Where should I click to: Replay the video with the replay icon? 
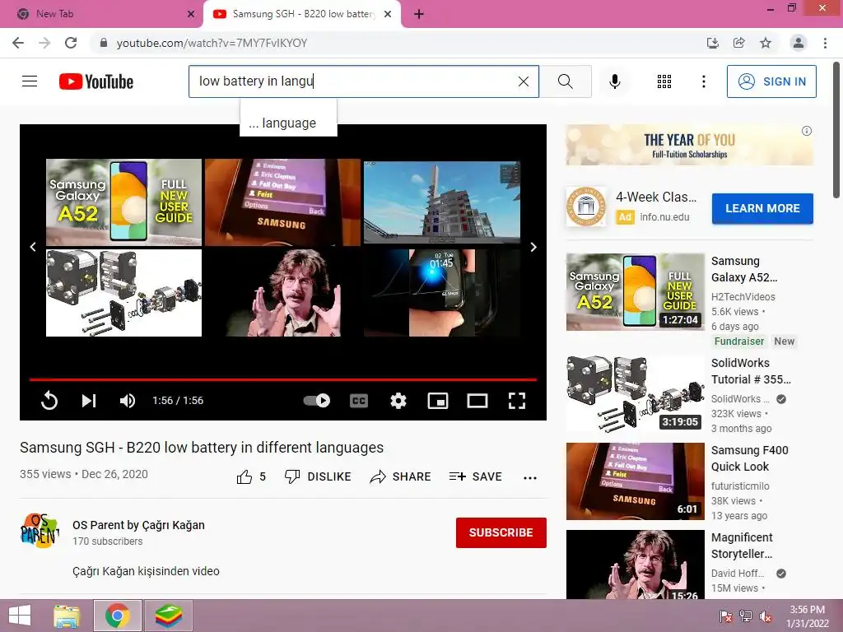[x=49, y=401]
